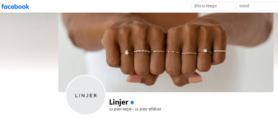This screenshot has width=278, height=118.
Task: Click the round solitaire diamond ring in cover
Action: (x=205, y=51)
